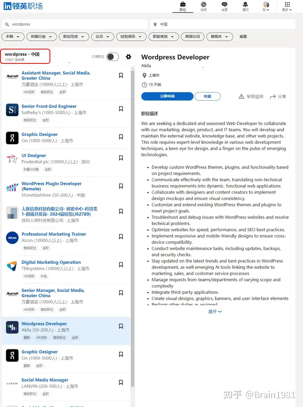Apply now with 立即申请 button
This screenshot has width=303, height=407.
(x=167, y=96)
